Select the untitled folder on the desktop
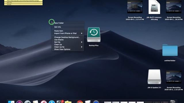The image size is (184, 103). tap(170, 50)
